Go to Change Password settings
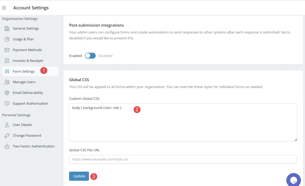This screenshot has height=186, width=305. point(26,135)
